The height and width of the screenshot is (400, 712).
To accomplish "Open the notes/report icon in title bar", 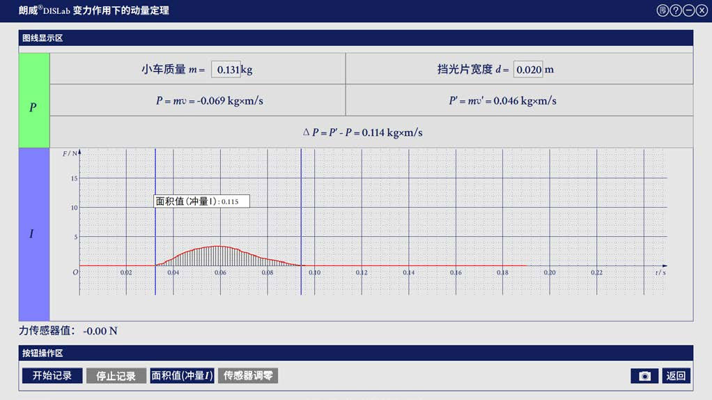I will 663,10.
